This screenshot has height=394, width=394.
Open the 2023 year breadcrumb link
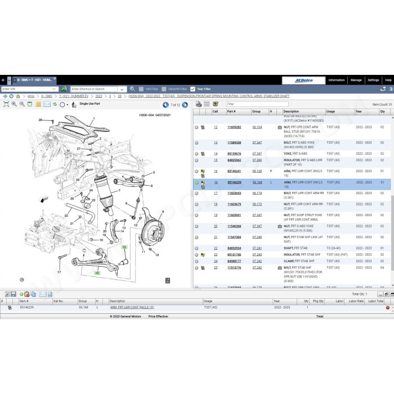(98, 96)
